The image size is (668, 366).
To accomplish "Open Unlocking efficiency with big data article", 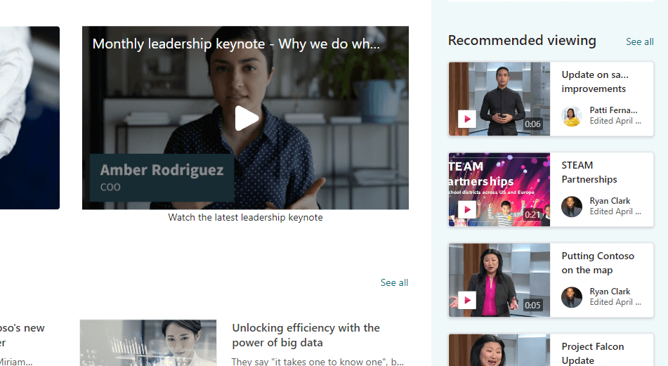I will [x=306, y=335].
